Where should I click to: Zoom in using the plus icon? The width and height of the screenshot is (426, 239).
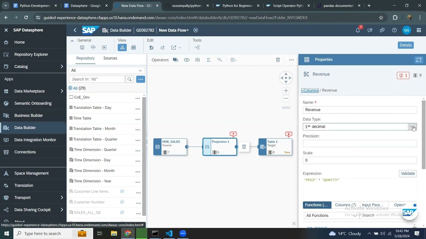pos(286,91)
